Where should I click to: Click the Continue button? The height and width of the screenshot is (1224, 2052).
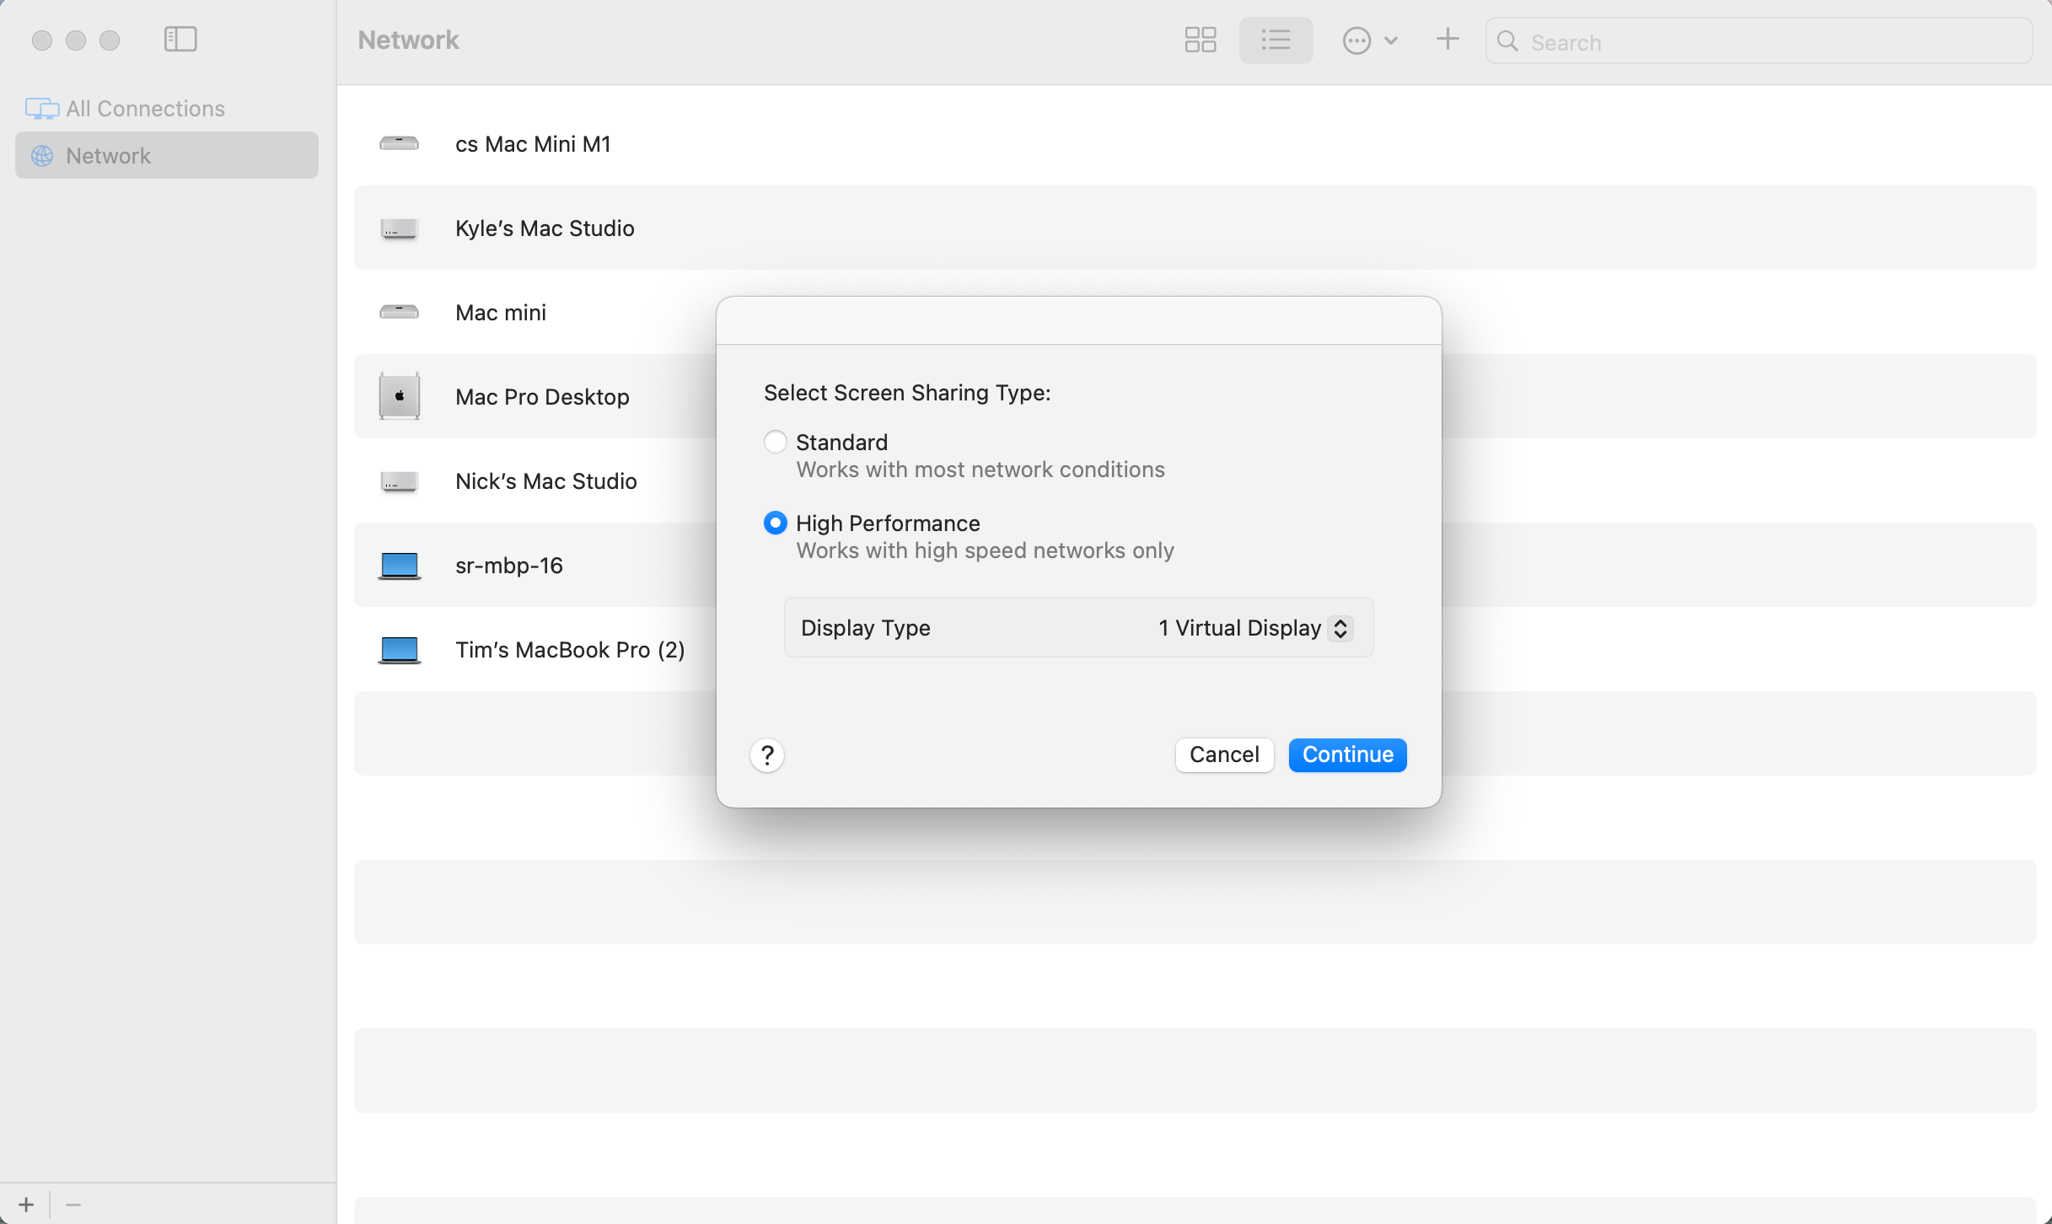pos(1347,754)
